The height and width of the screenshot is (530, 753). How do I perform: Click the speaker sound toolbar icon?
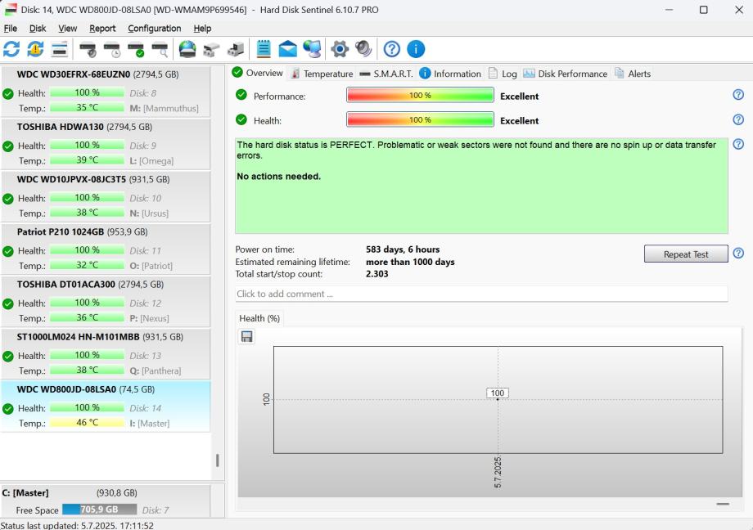click(x=363, y=49)
